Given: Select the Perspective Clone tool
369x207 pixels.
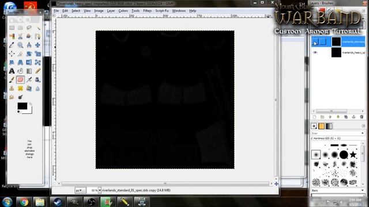Looking at the screenshot, I should (x=29, y=89).
